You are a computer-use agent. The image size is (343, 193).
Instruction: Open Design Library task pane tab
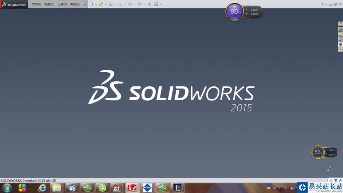click(340, 29)
